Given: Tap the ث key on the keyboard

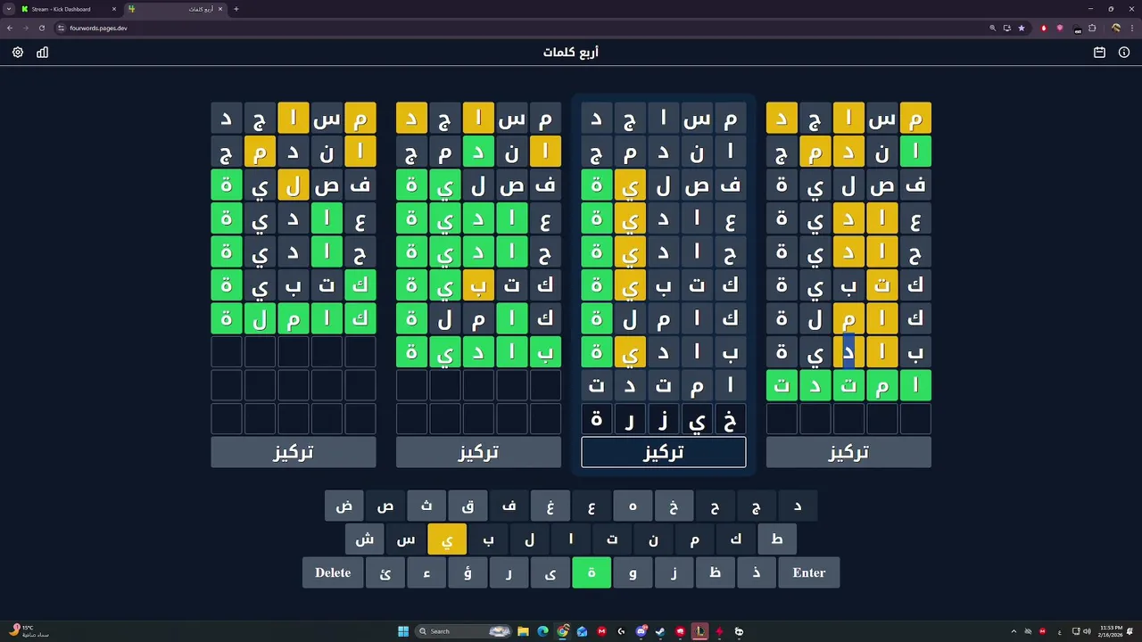Looking at the screenshot, I should pyautogui.click(x=426, y=506).
